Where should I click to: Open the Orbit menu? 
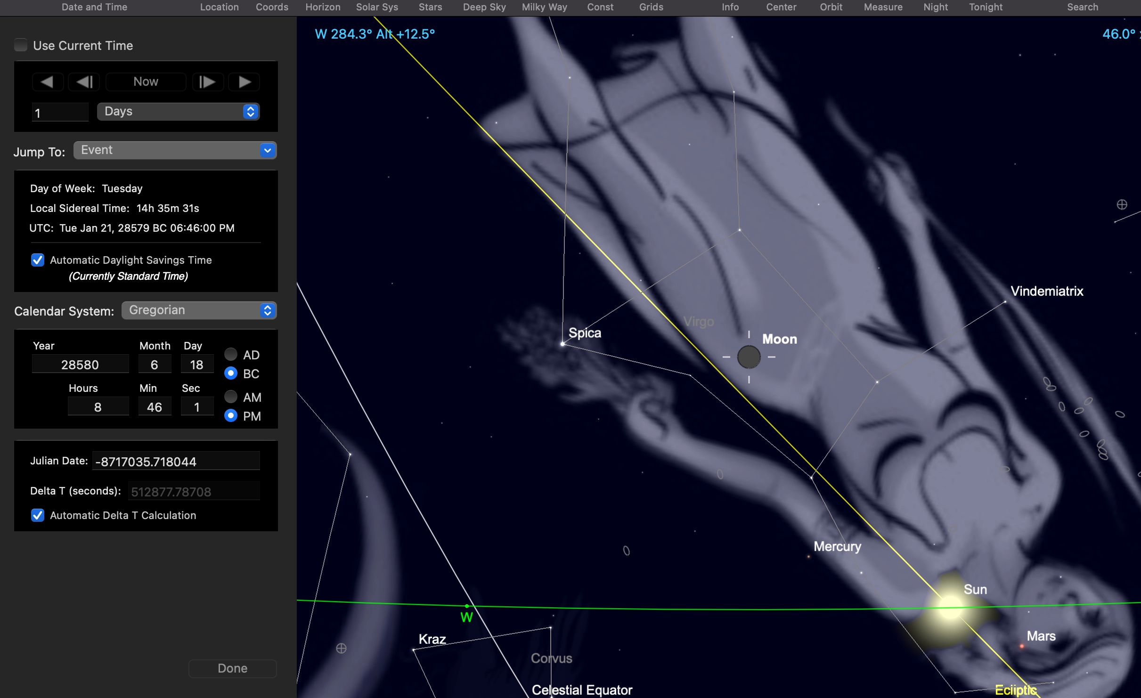pyautogui.click(x=831, y=7)
